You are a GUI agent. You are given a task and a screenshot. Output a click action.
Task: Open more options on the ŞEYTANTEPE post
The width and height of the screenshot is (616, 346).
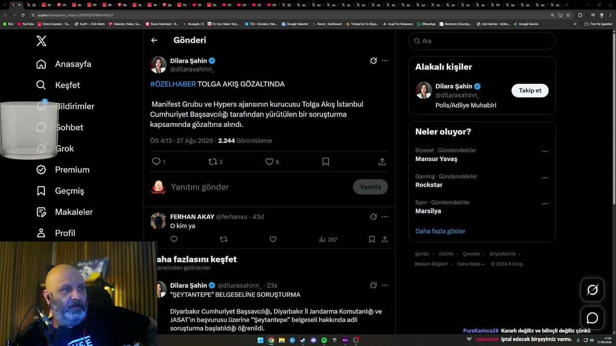(385, 285)
